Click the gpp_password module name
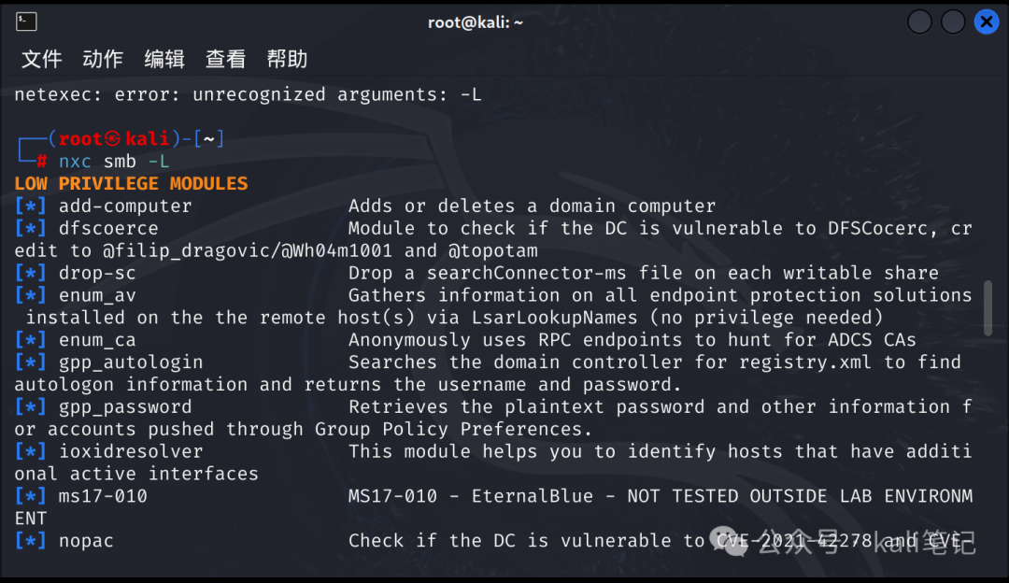 pos(125,406)
